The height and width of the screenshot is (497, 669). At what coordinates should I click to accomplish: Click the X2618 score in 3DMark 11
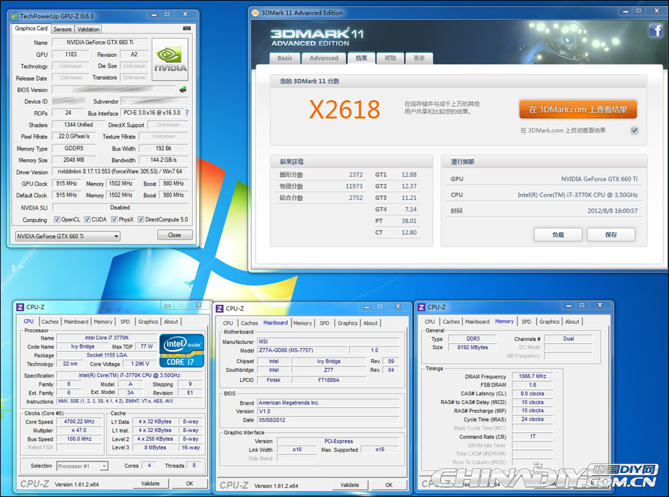tap(345, 110)
